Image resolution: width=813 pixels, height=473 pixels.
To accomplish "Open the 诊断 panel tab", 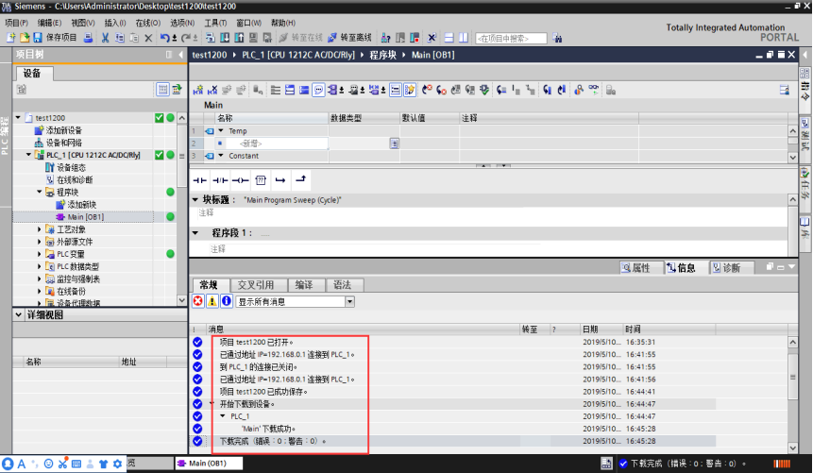I will (x=726, y=267).
